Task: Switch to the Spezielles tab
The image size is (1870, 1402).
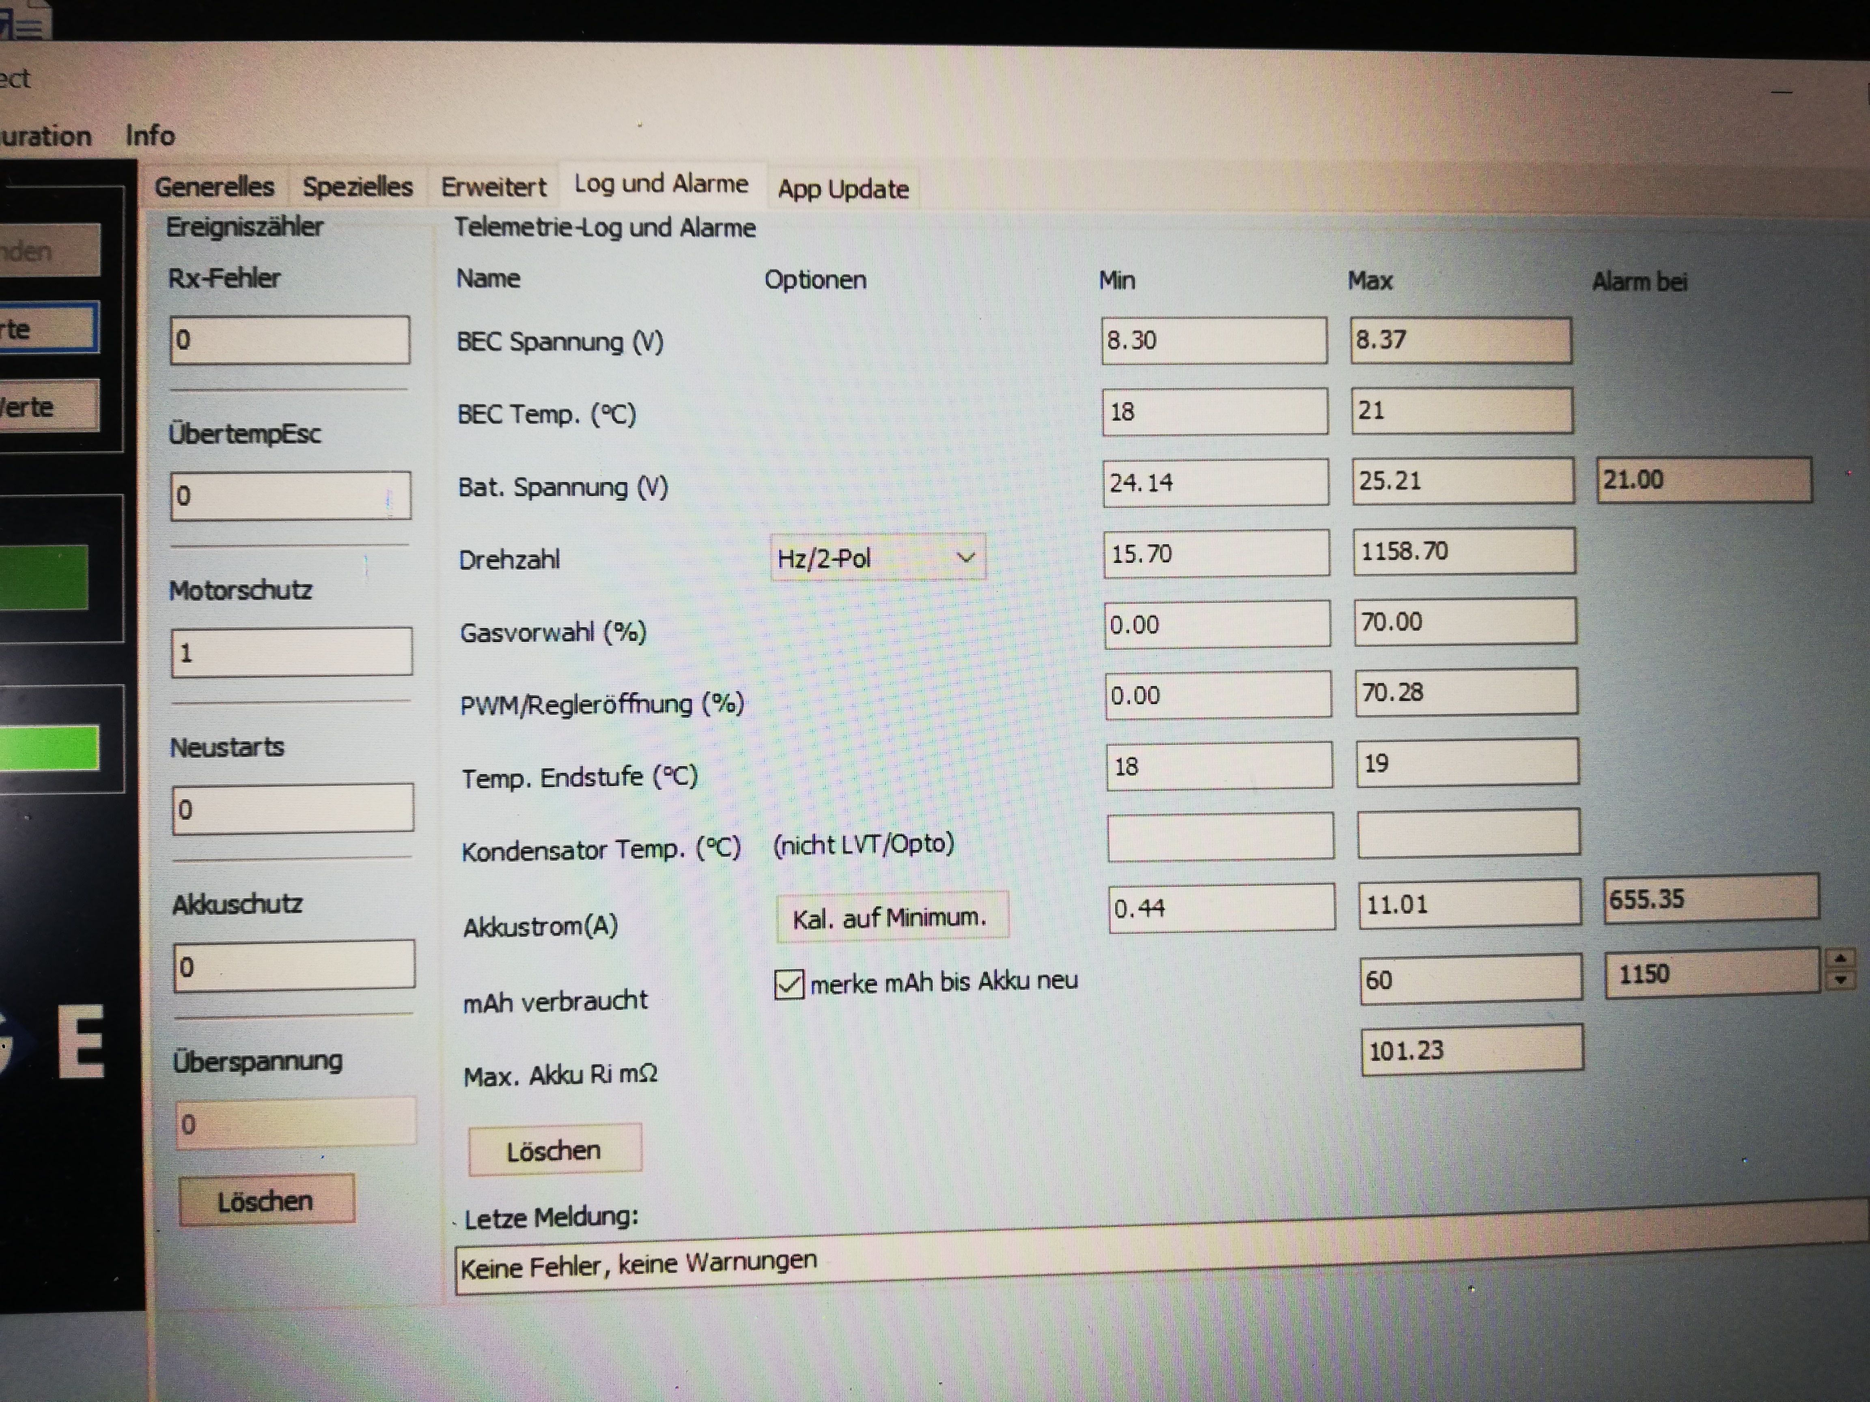Action: (358, 186)
